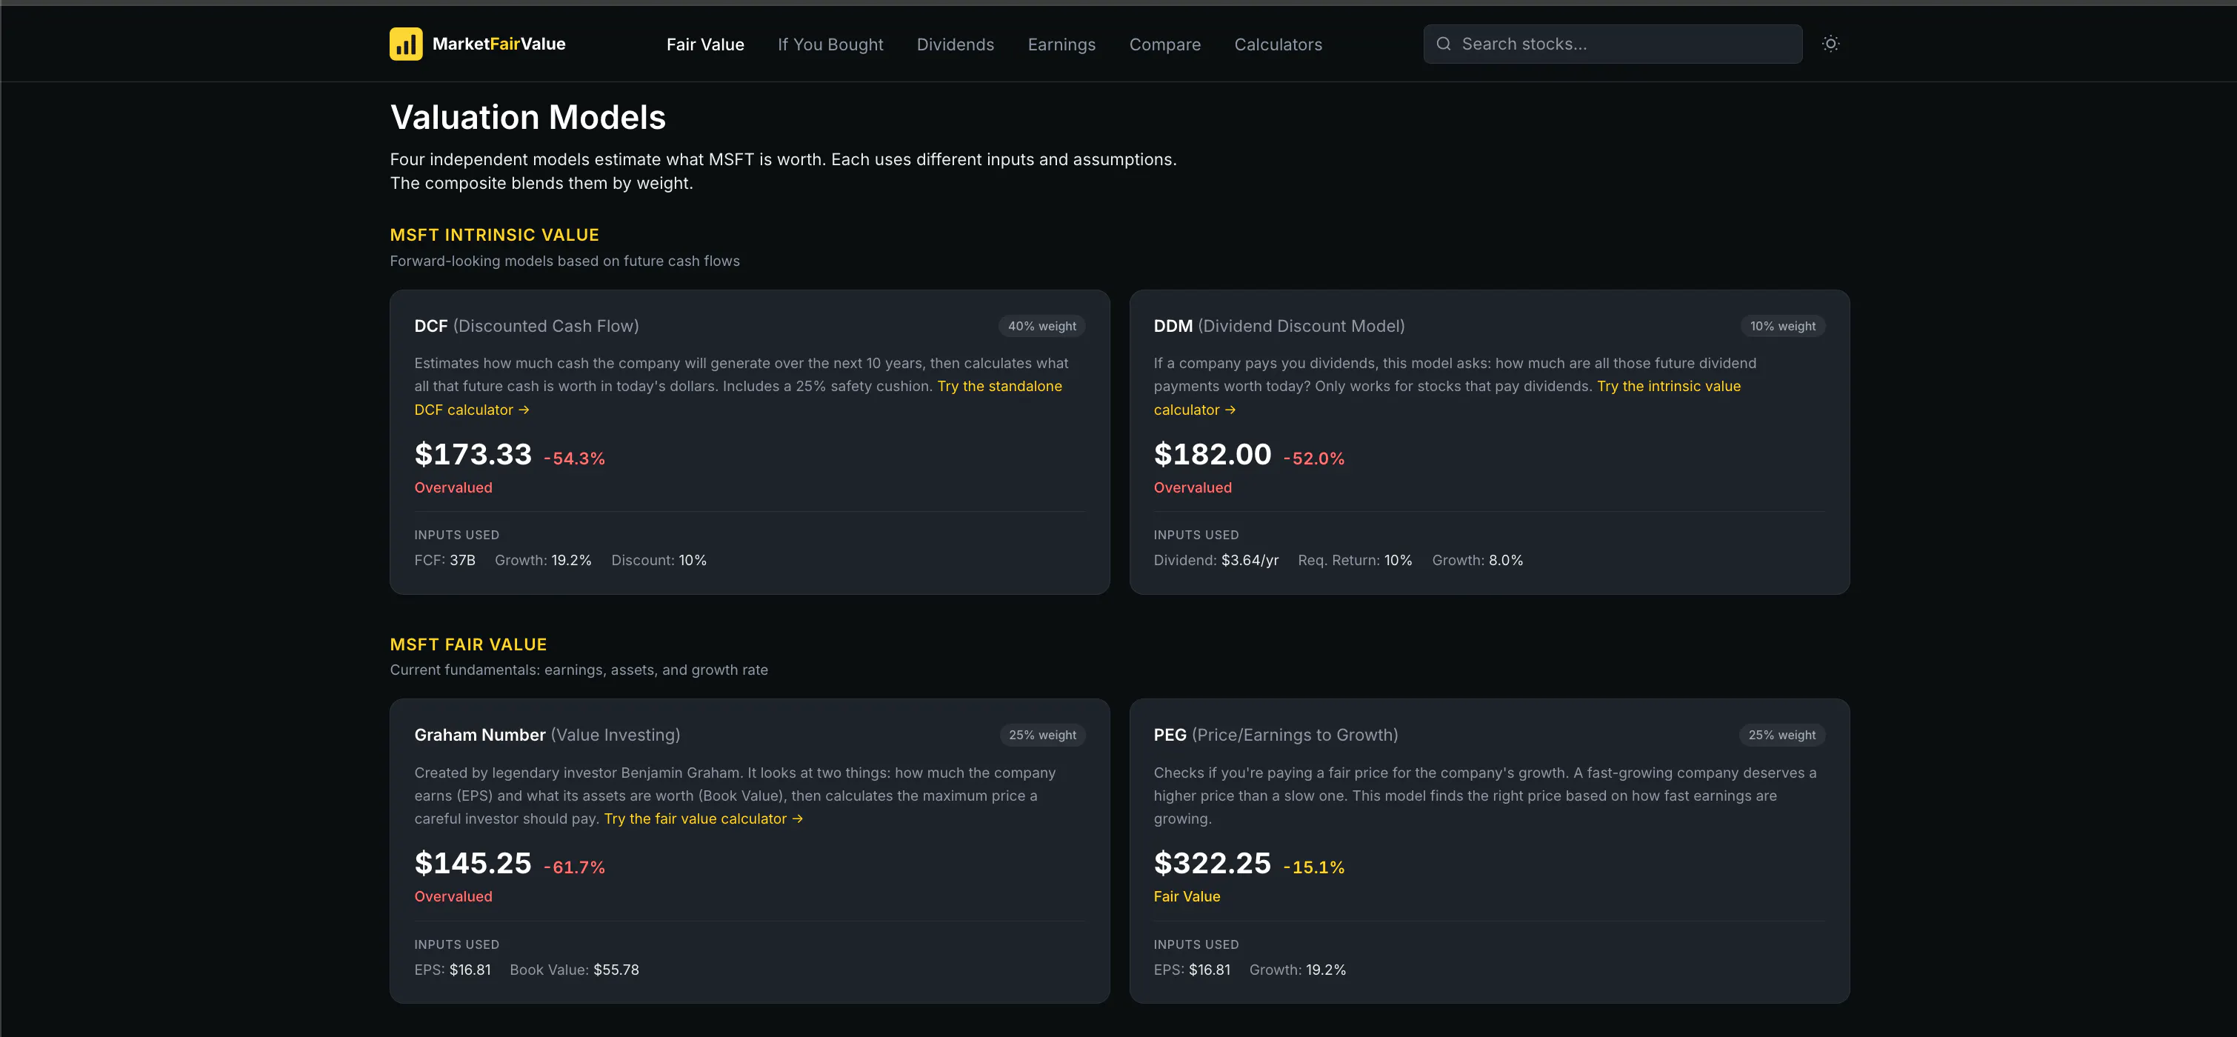Click the Overvalued label on DDM card

coord(1193,488)
